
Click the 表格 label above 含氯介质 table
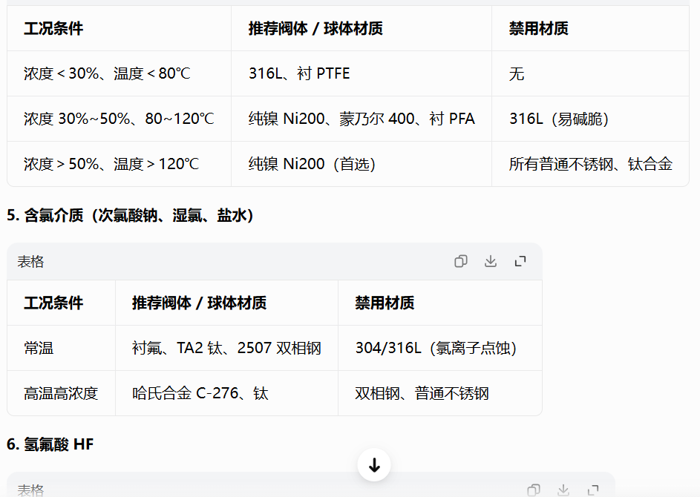[30, 261]
